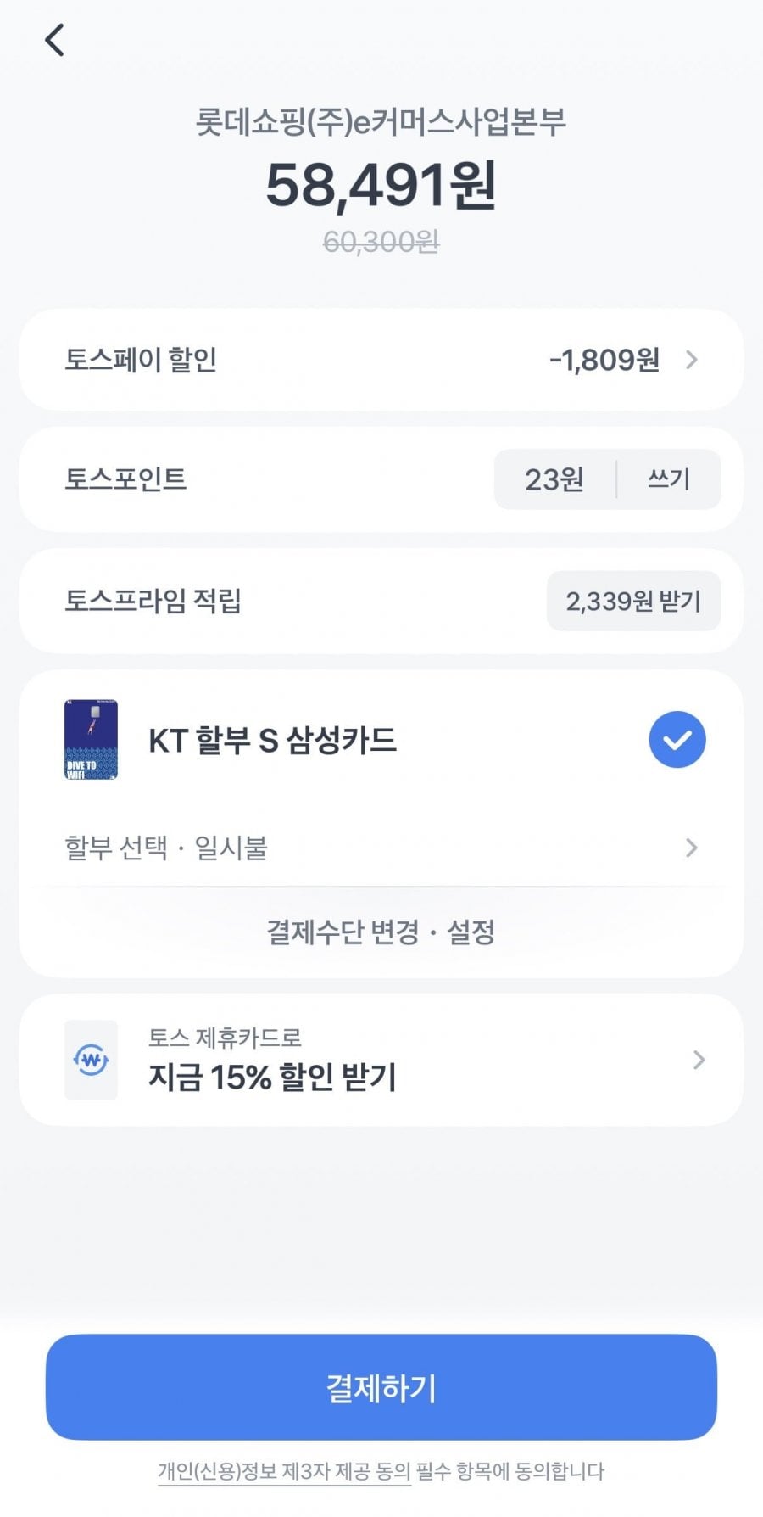Tap the 할부 선택 · 일시불 row
Viewport: 763px width, 1517px height.
(166, 848)
